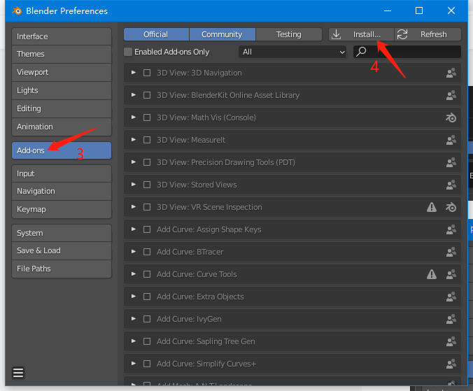The width and height of the screenshot is (473, 391).
Task: Enable VR Scene Inspection add-on checkbox
Action: 147,207
